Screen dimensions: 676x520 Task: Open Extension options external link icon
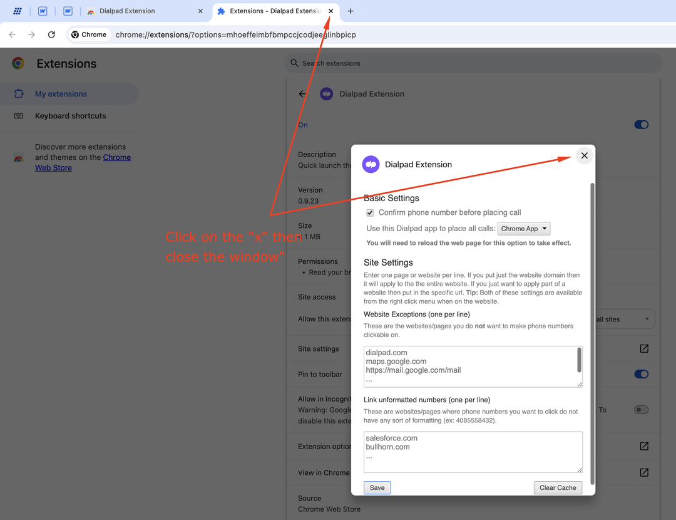tap(644, 446)
